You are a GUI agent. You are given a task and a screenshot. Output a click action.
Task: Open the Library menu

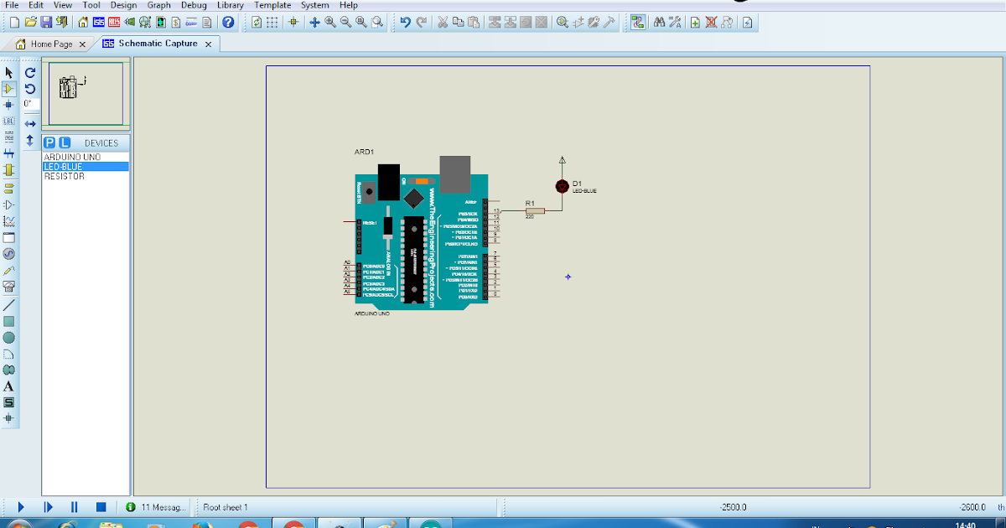(231, 5)
